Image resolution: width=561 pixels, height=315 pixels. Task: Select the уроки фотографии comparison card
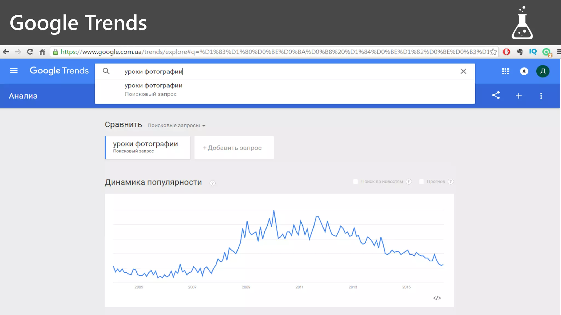(148, 147)
